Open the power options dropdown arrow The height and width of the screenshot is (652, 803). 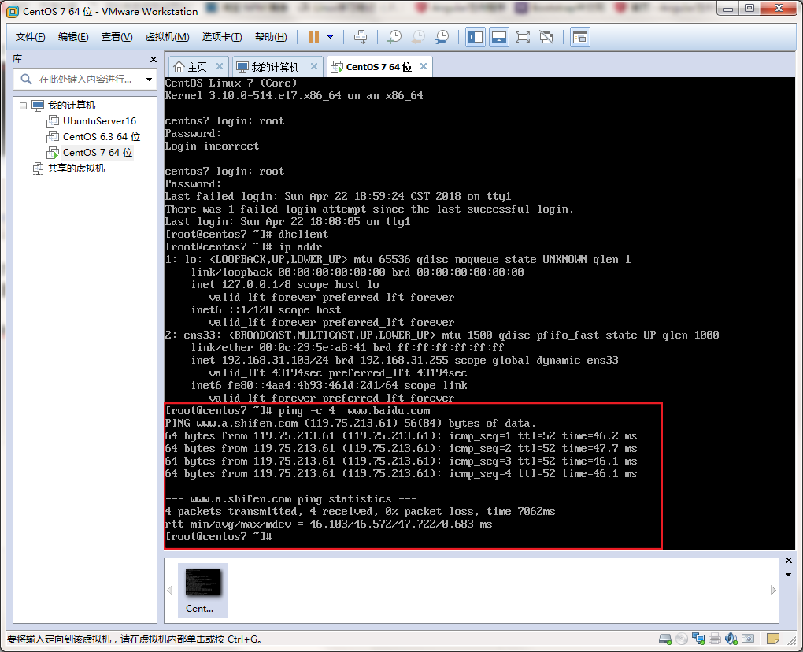(331, 37)
